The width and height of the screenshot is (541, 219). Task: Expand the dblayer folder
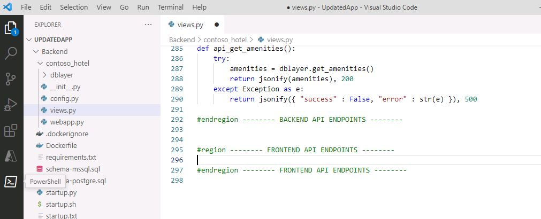62,75
